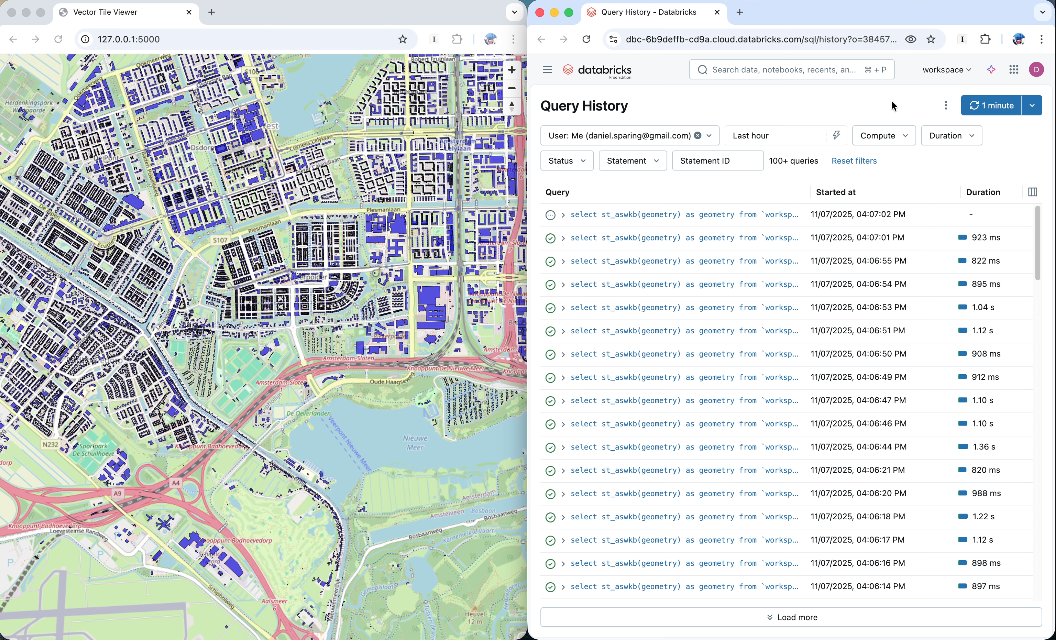Open the Databricks Assistant sparkle icon
The height and width of the screenshot is (640, 1056).
(991, 70)
